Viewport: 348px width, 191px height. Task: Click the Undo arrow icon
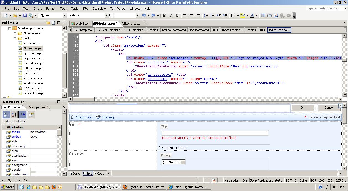click(144, 16)
